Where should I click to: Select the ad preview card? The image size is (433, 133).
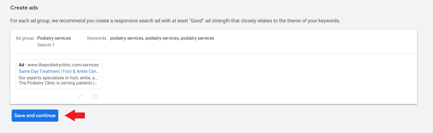[x=59, y=74]
